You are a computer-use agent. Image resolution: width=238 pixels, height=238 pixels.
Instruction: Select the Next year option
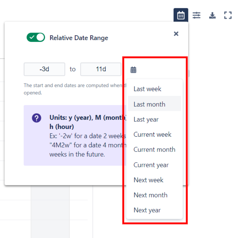tap(147, 210)
